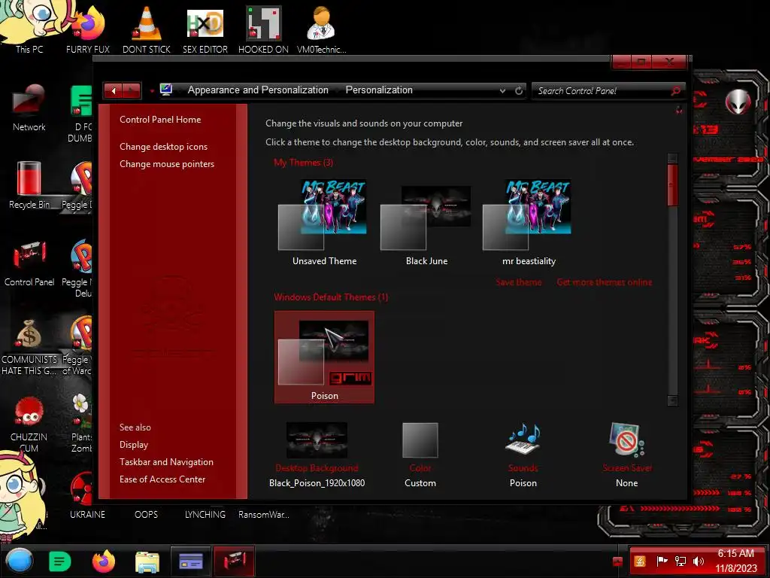Select the Unsaved Theme thumbnail
This screenshot has height=578, width=770.
point(324,223)
